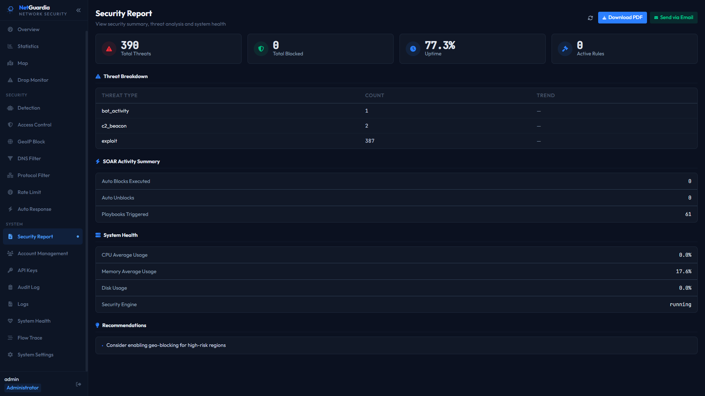Click the Threat Type column header
Image resolution: width=705 pixels, height=396 pixels.
(119, 95)
